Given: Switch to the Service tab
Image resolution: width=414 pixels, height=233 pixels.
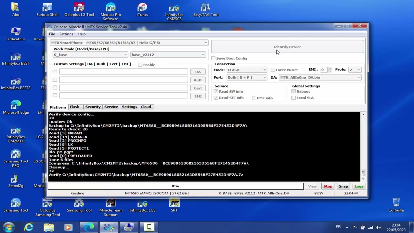Looking at the screenshot, I should (x=111, y=107).
